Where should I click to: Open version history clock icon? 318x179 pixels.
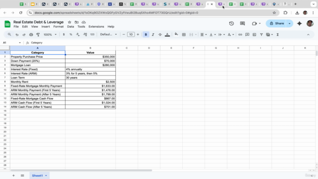coord(232,23)
